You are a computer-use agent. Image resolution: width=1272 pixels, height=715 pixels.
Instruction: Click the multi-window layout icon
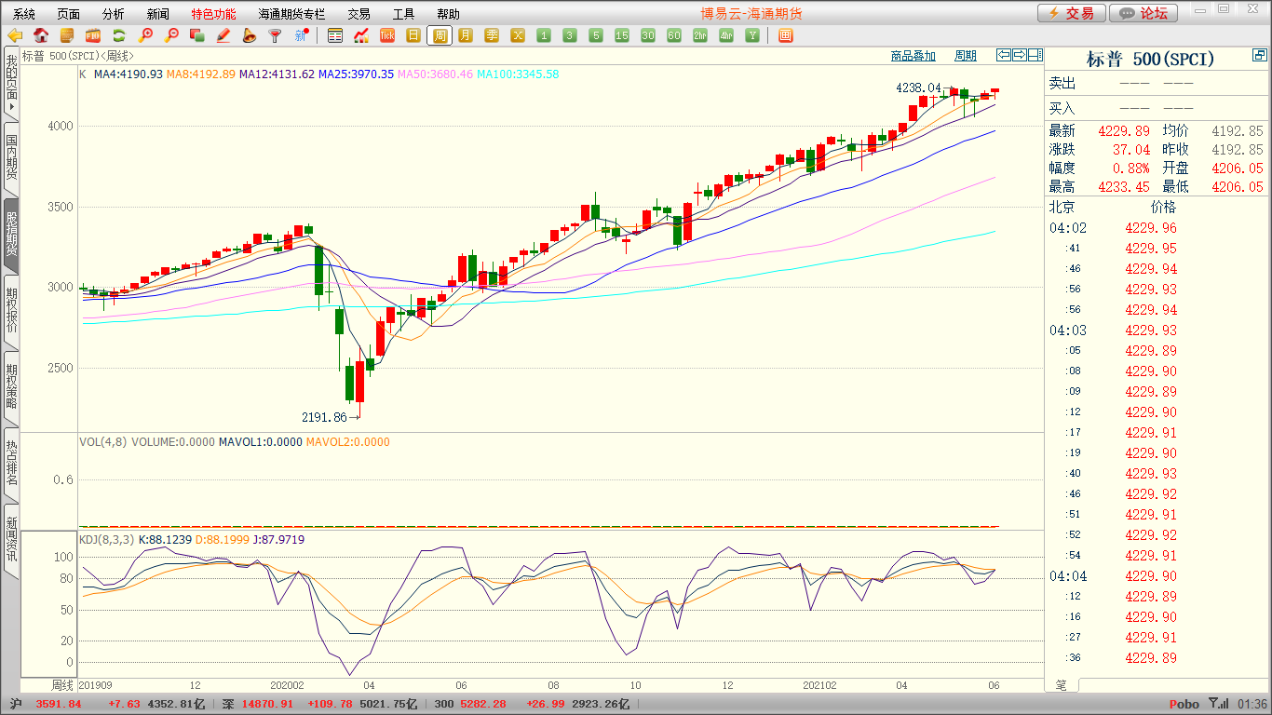[x=785, y=35]
